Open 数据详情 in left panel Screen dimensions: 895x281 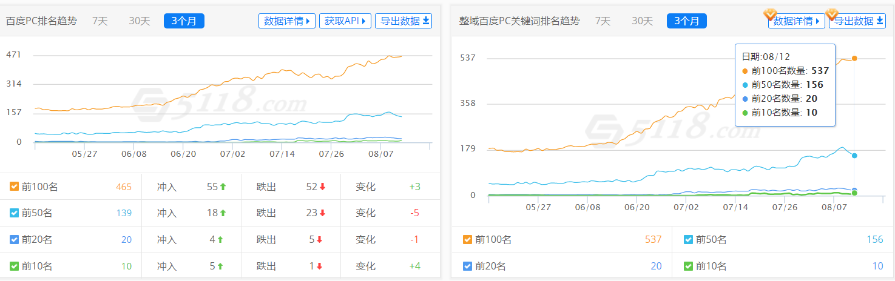click(x=287, y=21)
